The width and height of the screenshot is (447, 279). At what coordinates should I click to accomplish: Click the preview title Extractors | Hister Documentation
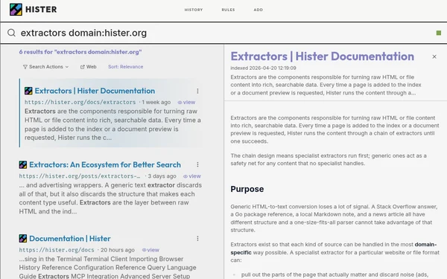pyautogui.click(x=322, y=57)
